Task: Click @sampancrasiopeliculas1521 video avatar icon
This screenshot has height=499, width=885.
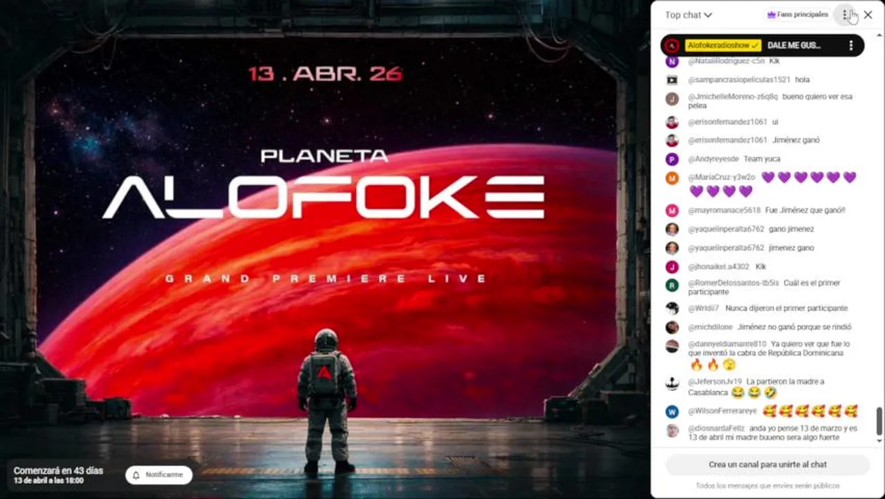Action: (x=672, y=80)
